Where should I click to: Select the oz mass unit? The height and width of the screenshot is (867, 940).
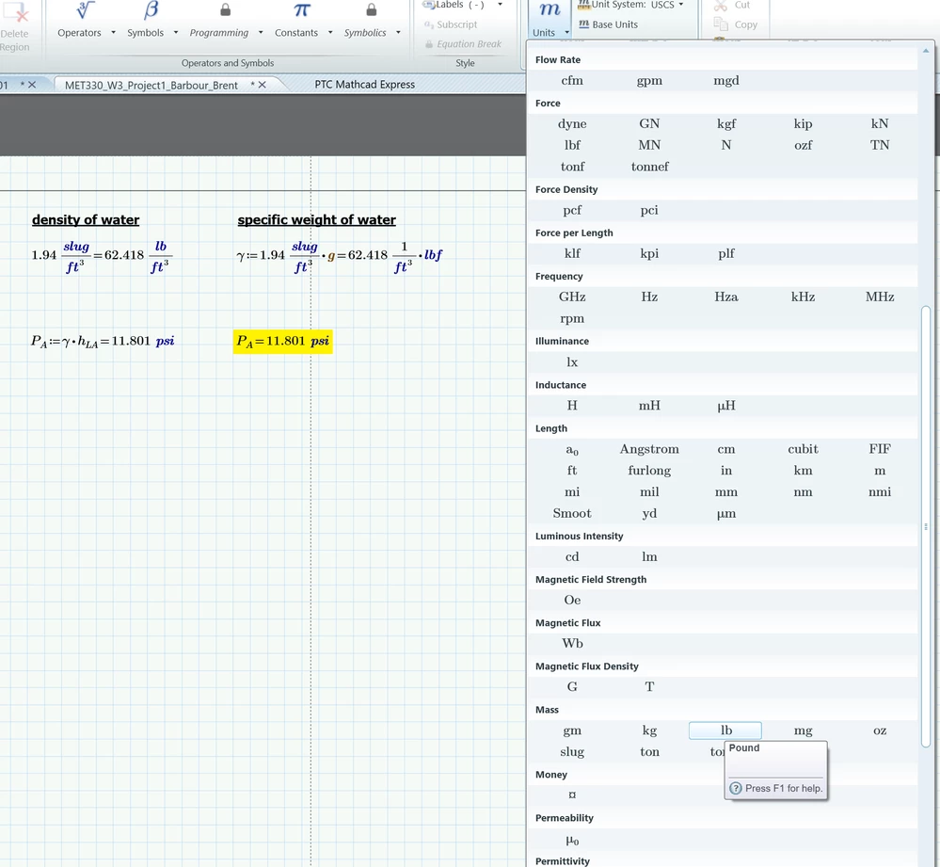point(880,731)
